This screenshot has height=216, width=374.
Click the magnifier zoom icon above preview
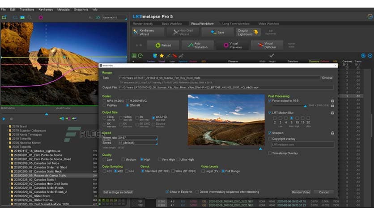30,17
